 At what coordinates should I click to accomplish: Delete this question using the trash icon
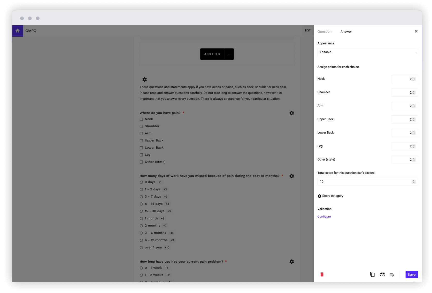tap(322, 274)
